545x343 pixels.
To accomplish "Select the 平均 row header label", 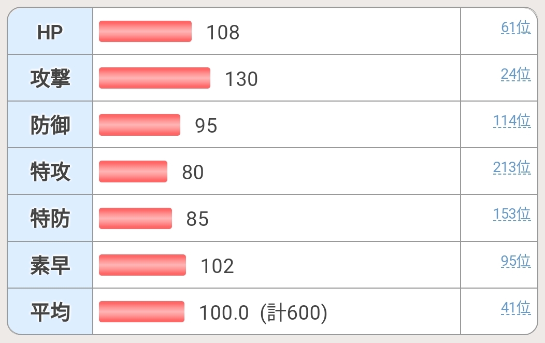I will 50,312.
